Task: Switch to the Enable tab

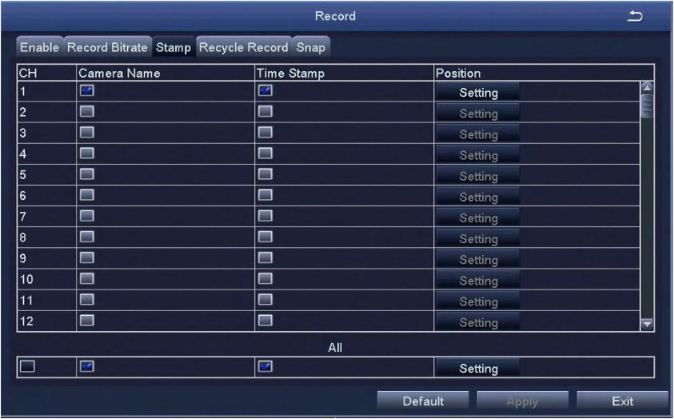Action: (40, 48)
